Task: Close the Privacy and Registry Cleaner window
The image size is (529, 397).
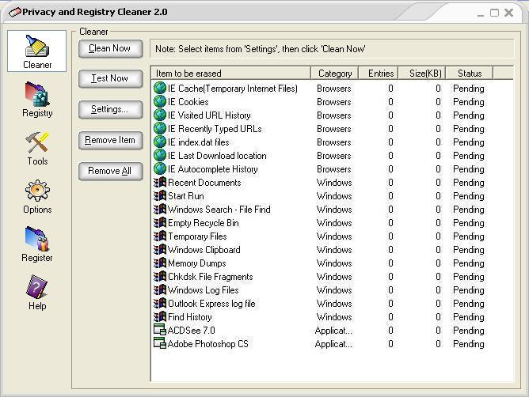Action: (x=508, y=13)
